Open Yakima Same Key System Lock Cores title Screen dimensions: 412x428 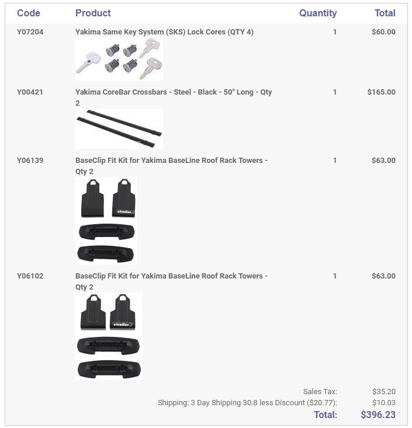(x=164, y=32)
